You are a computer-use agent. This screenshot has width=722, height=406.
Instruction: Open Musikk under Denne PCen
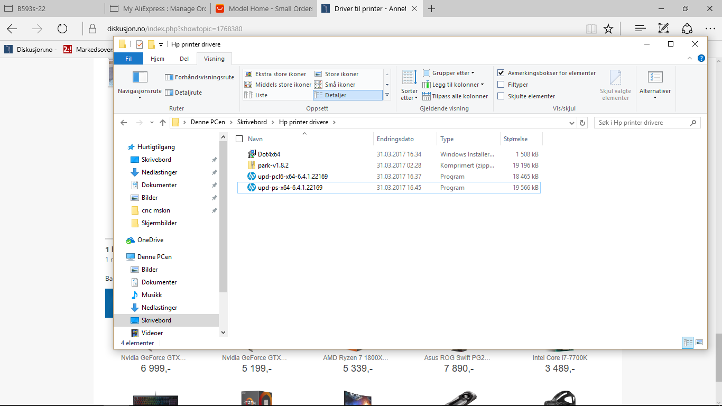tap(152, 295)
